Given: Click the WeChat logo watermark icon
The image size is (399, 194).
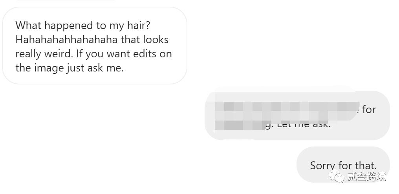Looking at the screenshot, I should [336, 176].
